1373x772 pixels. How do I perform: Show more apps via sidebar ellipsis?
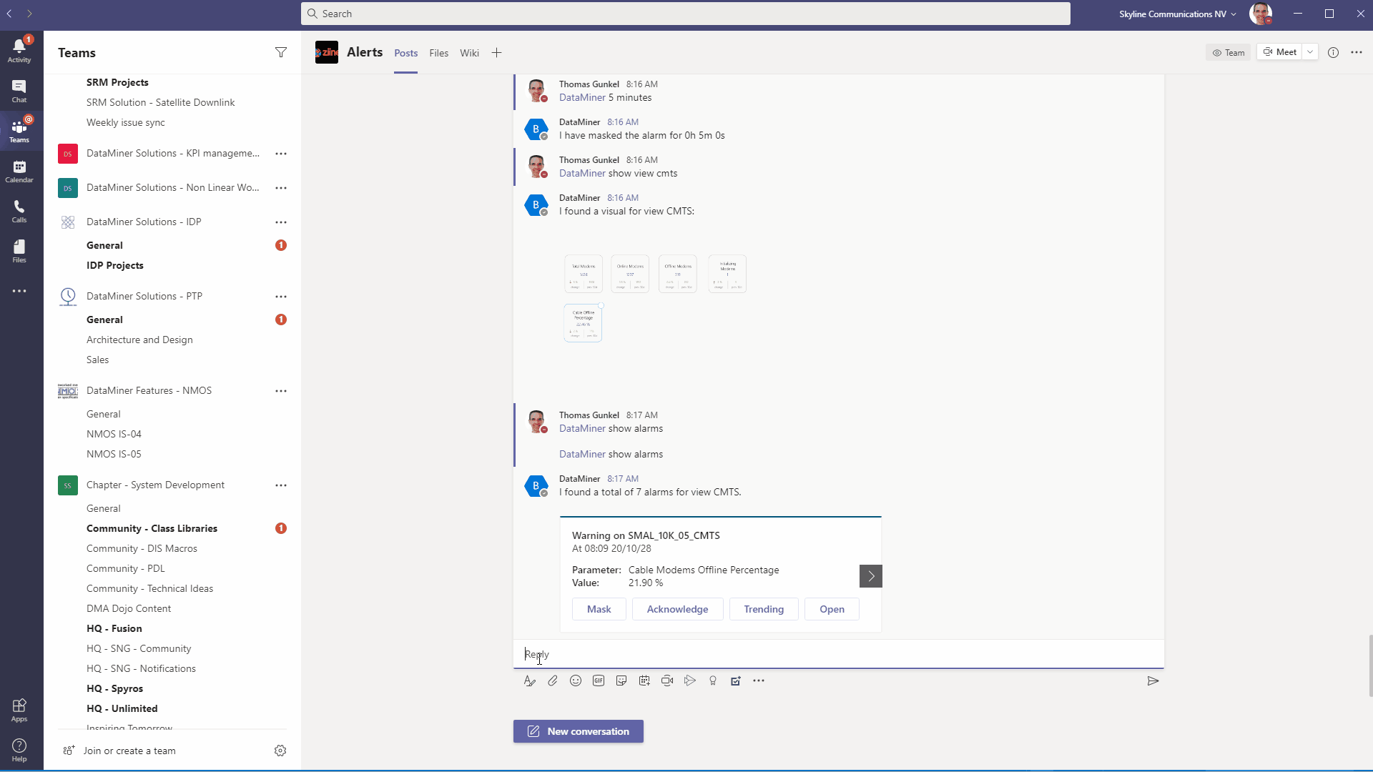pyautogui.click(x=19, y=291)
